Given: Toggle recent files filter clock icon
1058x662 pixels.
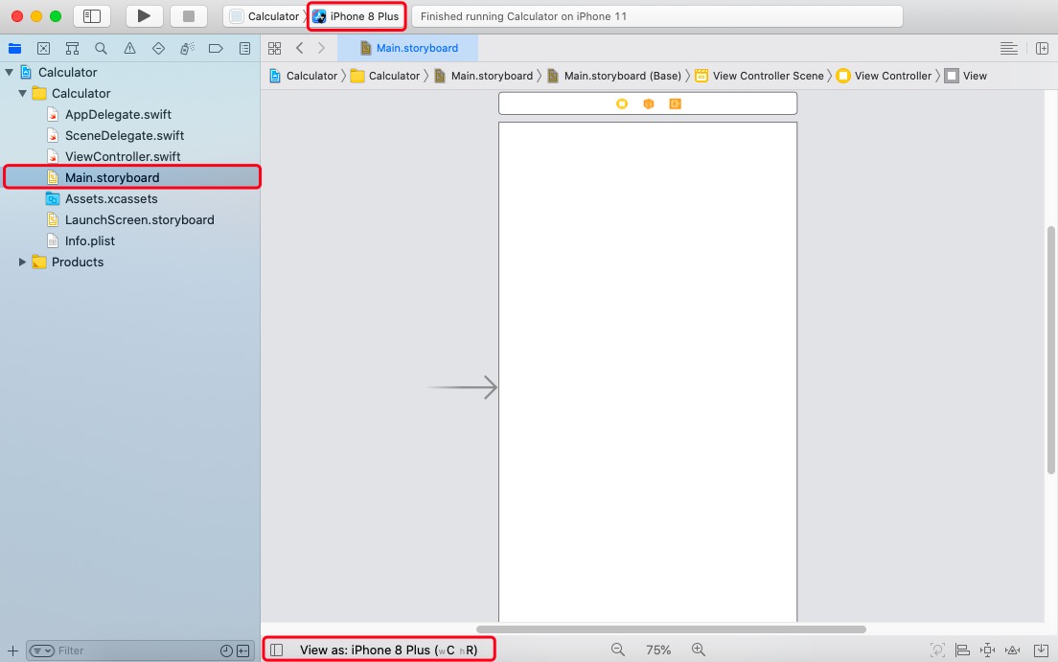Looking at the screenshot, I should tap(227, 651).
